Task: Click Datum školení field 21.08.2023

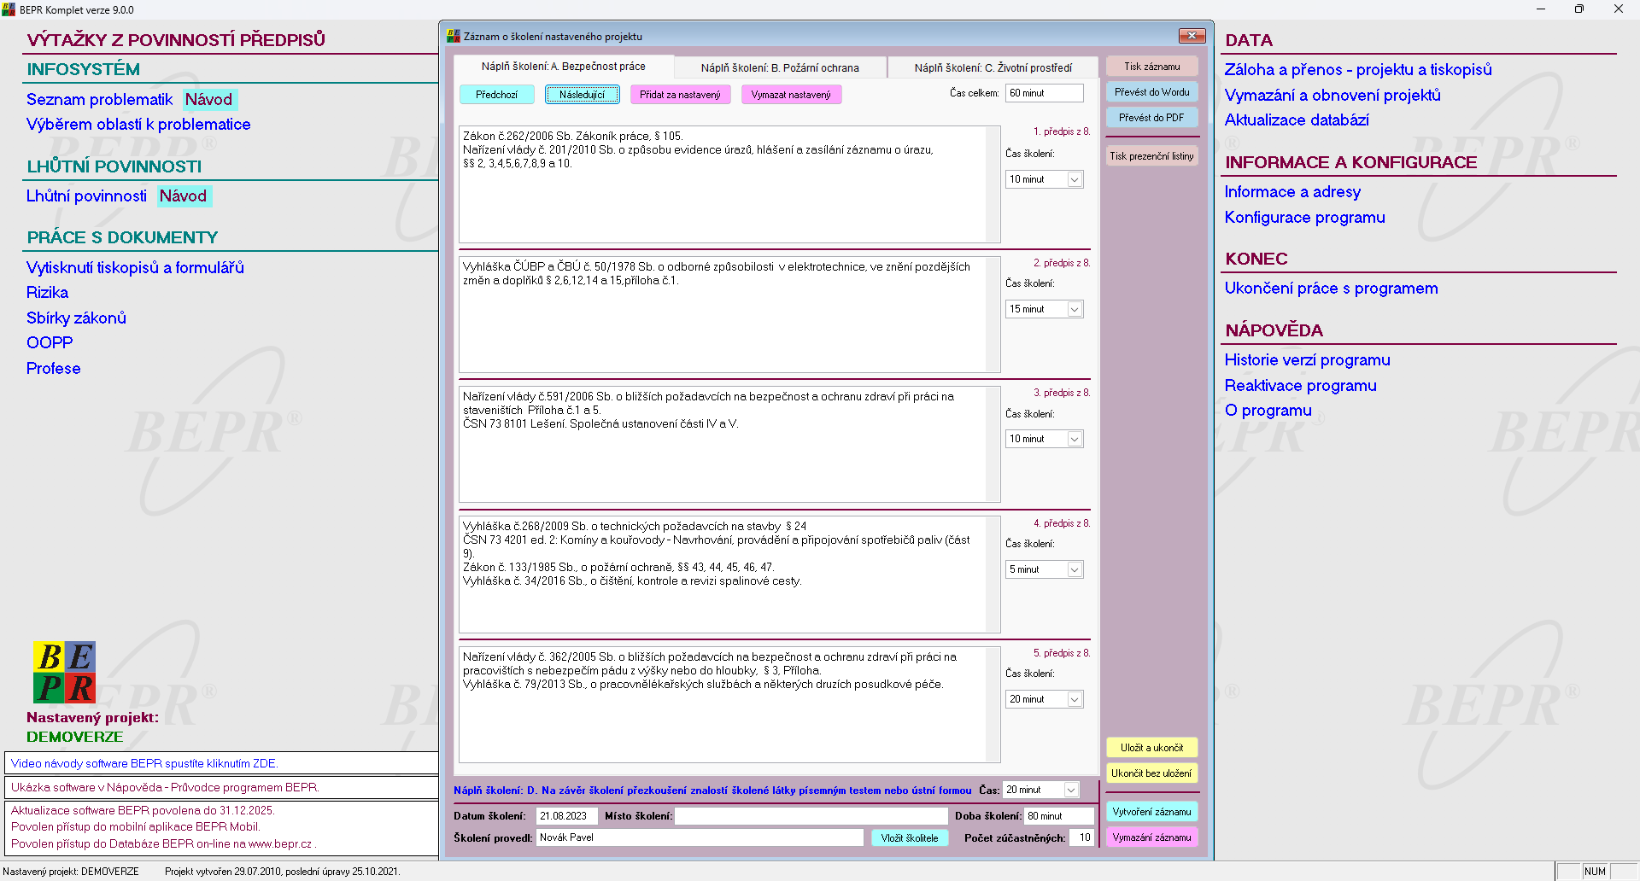Action: tap(566, 816)
